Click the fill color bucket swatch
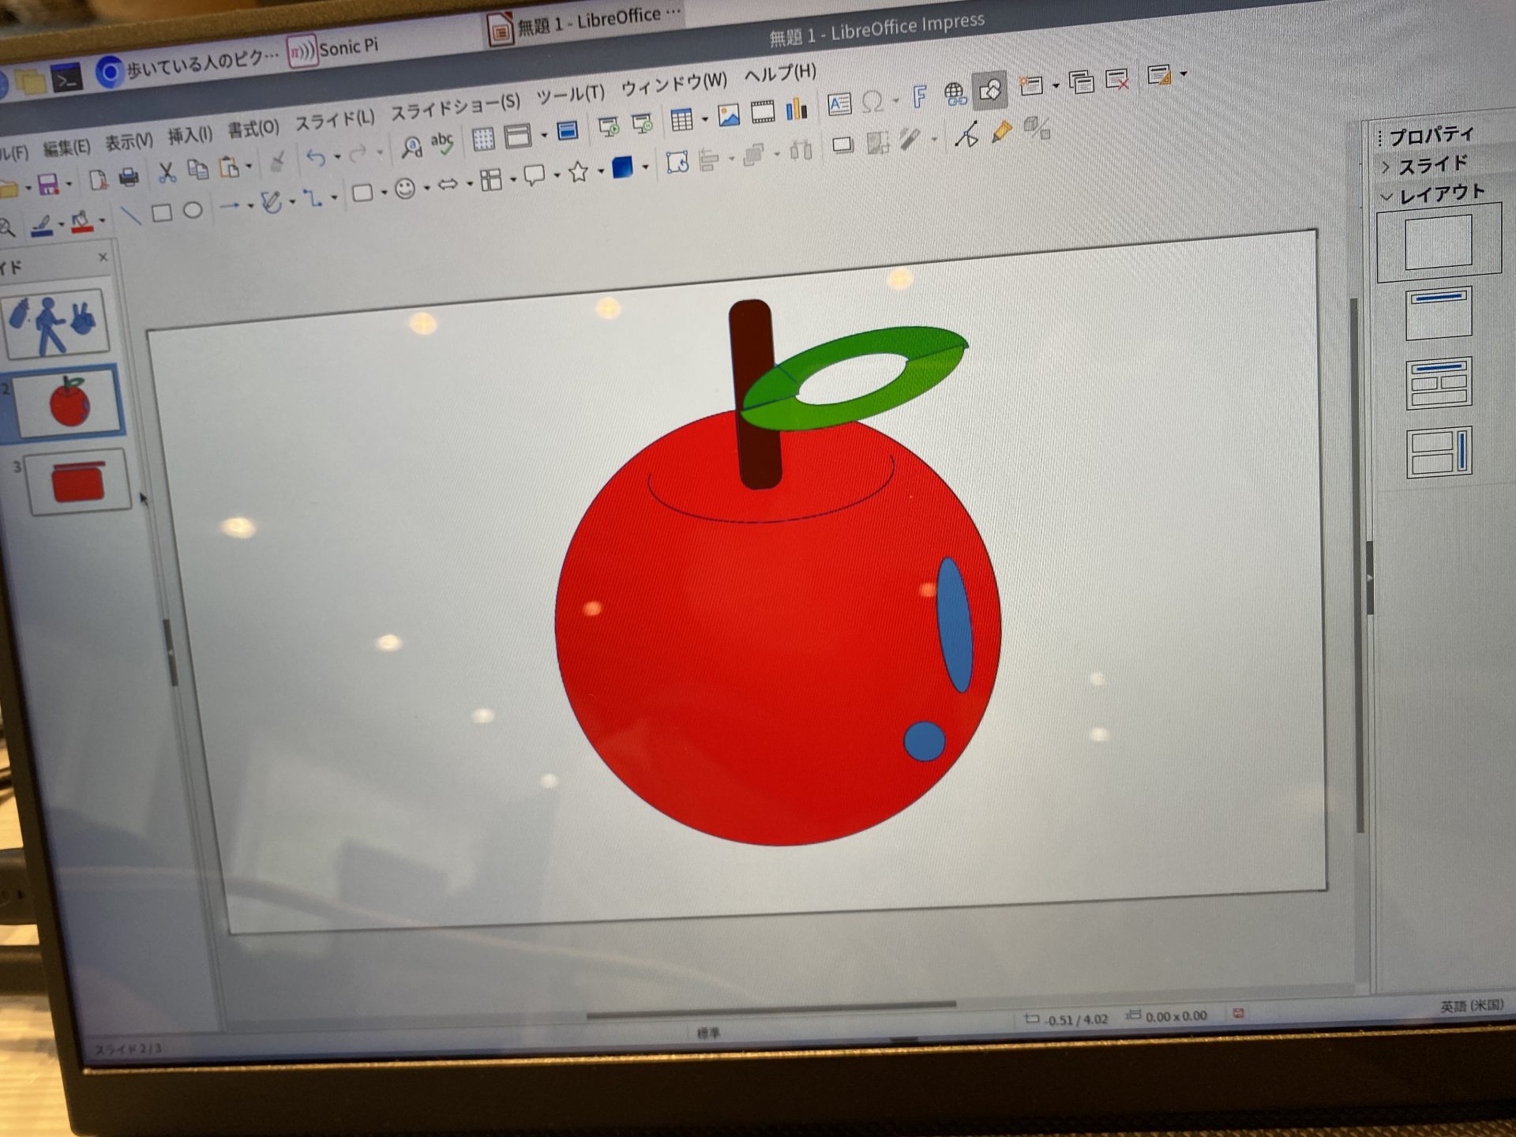The image size is (1516, 1137). (x=81, y=223)
